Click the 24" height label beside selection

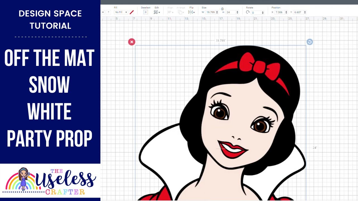click(x=315, y=148)
